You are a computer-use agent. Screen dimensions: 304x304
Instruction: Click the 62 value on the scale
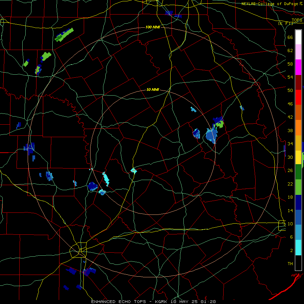[290, 51]
